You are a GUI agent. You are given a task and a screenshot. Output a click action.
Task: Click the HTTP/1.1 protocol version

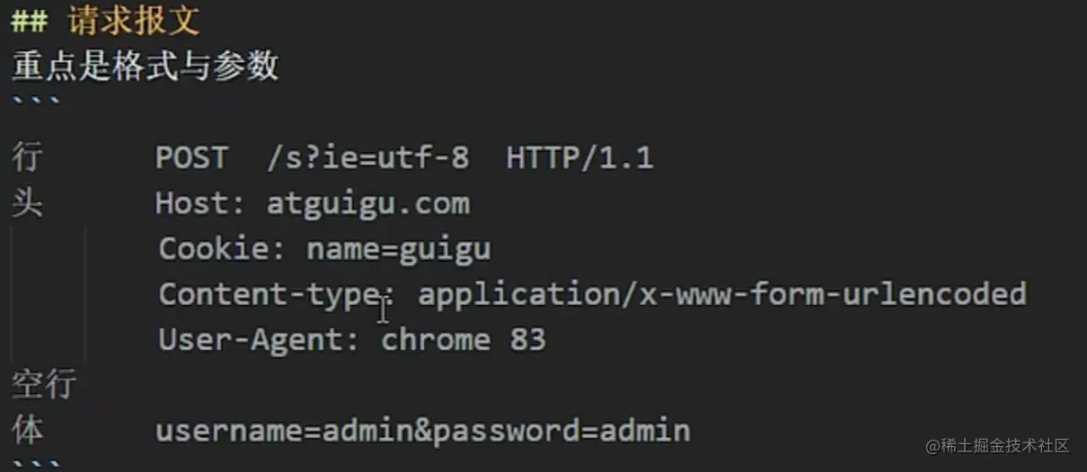579,158
